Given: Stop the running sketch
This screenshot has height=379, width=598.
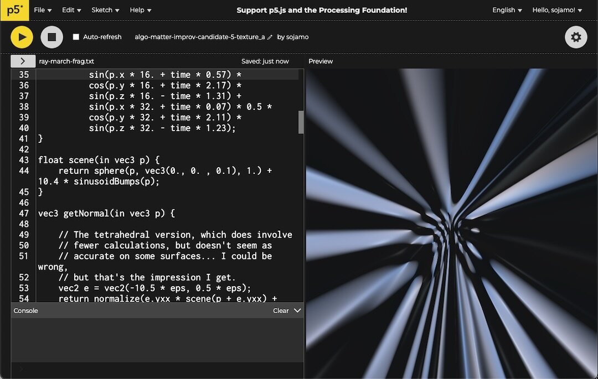Looking at the screenshot, I should [52, 37].
